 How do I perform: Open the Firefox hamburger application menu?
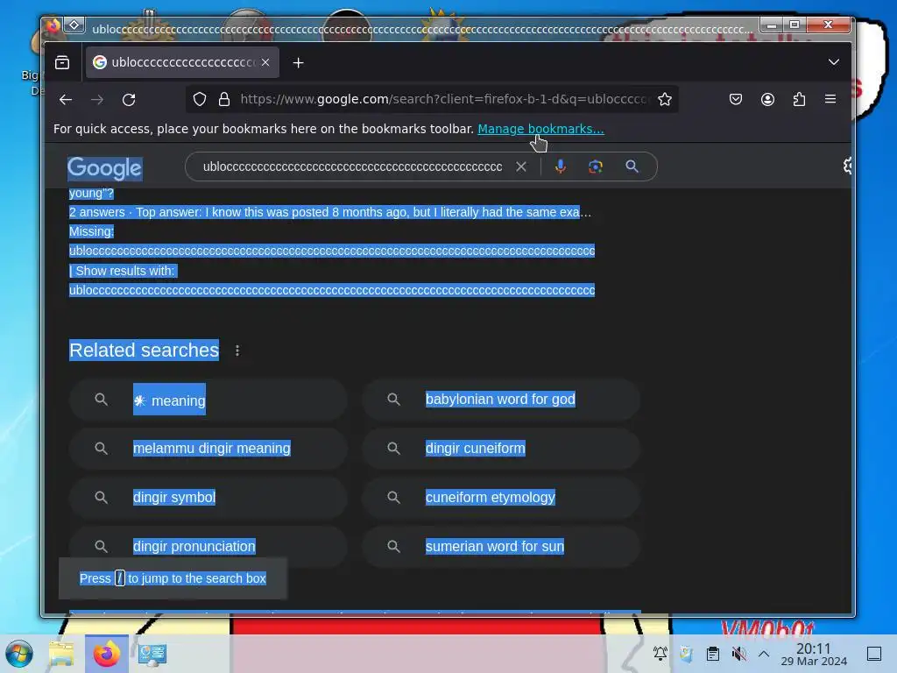point(830,100)
